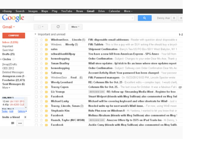
Task: Click importance marker on sales email
Action: click(46, 49)
